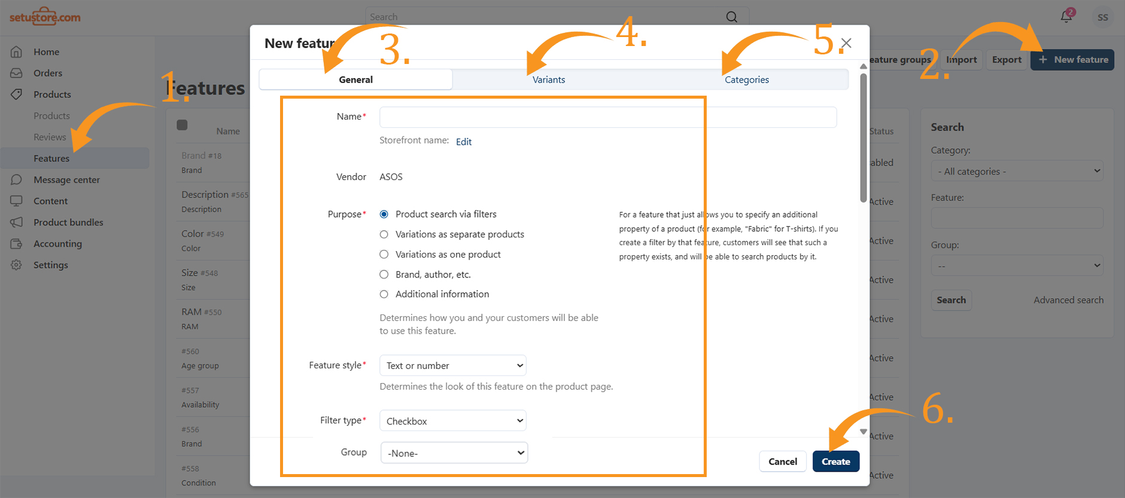Click the Name column header
1125x498 pixels.
pos(228,131)
